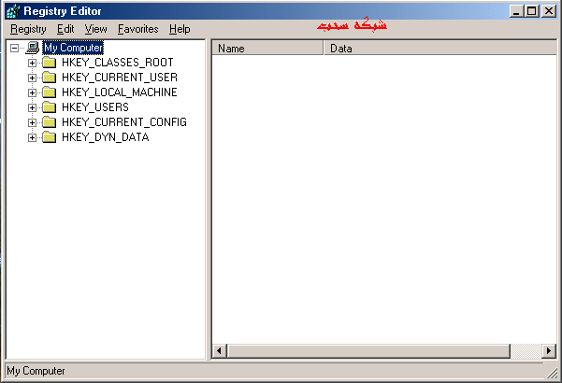Click 'My Computer' status bar text
Screen dimensions: 562x383
36,371
